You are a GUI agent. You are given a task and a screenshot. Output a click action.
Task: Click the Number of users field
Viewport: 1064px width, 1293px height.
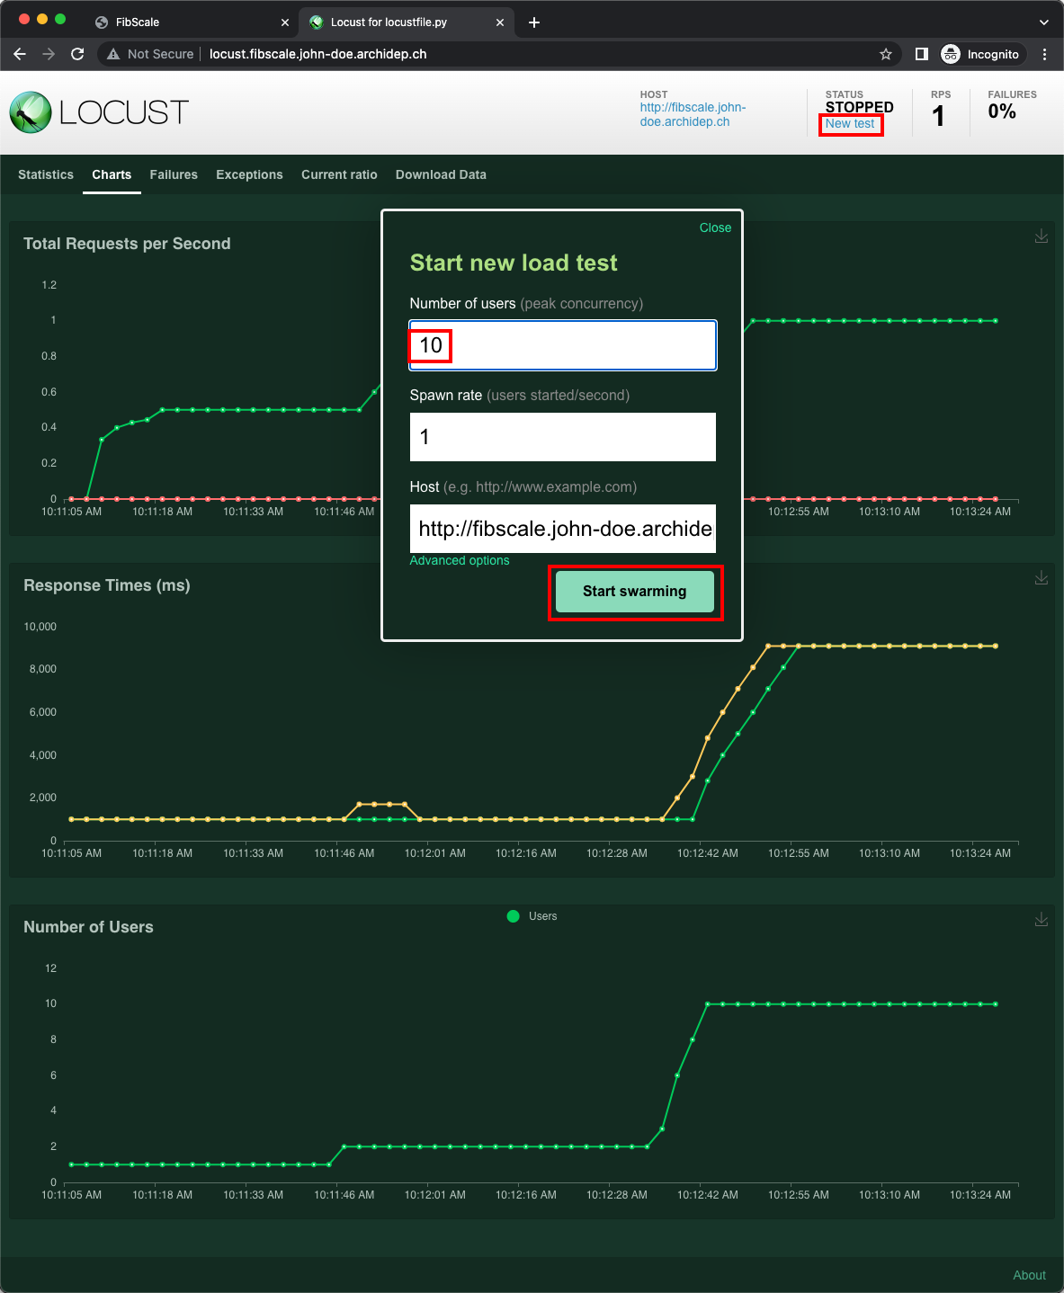(x=562, y=345)
